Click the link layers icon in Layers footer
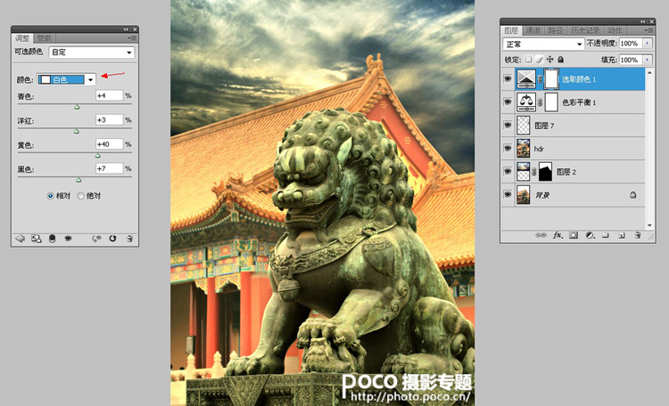The image size is (669, 406). tap(541, 235)
